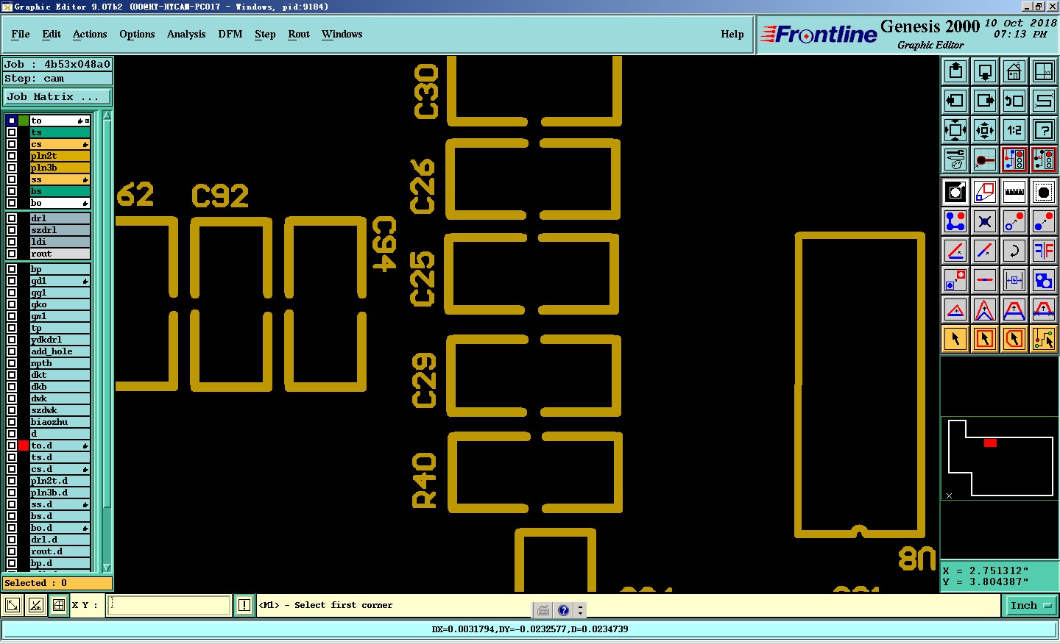
Task: Toggle visibility checkbox for layer bo
Action: tap(12, 203)
